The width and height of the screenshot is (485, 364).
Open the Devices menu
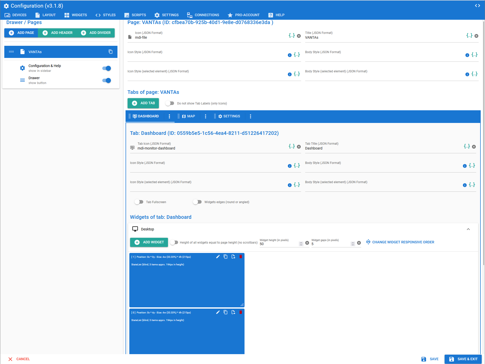coord(15,15)
